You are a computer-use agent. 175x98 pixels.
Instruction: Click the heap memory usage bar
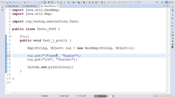click(103, 96)
